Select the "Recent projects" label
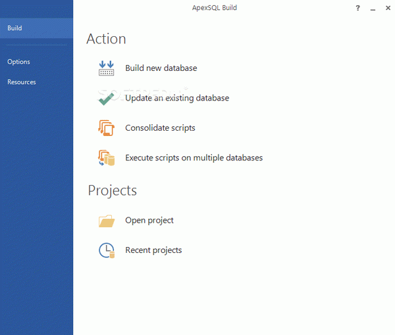This screenshot has width=395, height=335. tap(153, 250)
